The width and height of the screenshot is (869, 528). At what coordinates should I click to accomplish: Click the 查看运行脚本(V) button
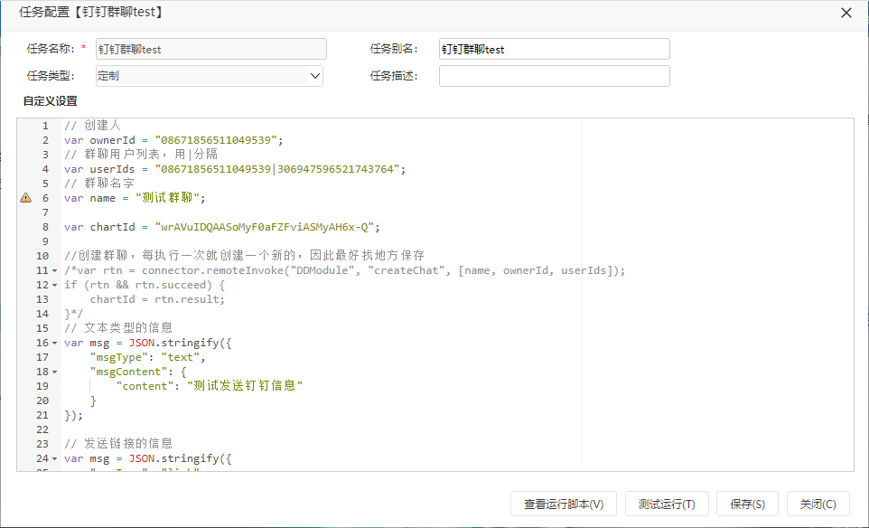click(564, 504)
